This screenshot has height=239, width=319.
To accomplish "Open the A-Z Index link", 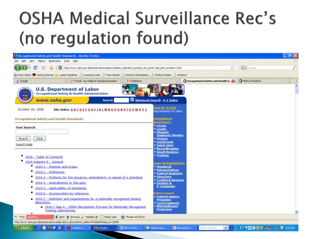I will [170, 100].
